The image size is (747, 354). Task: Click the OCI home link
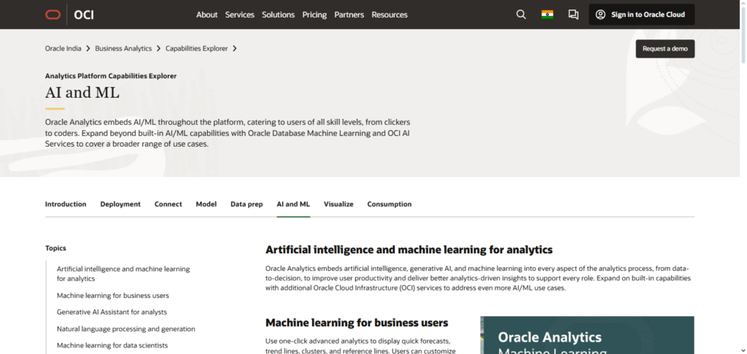pyautogui.click(x=84, y=15)
